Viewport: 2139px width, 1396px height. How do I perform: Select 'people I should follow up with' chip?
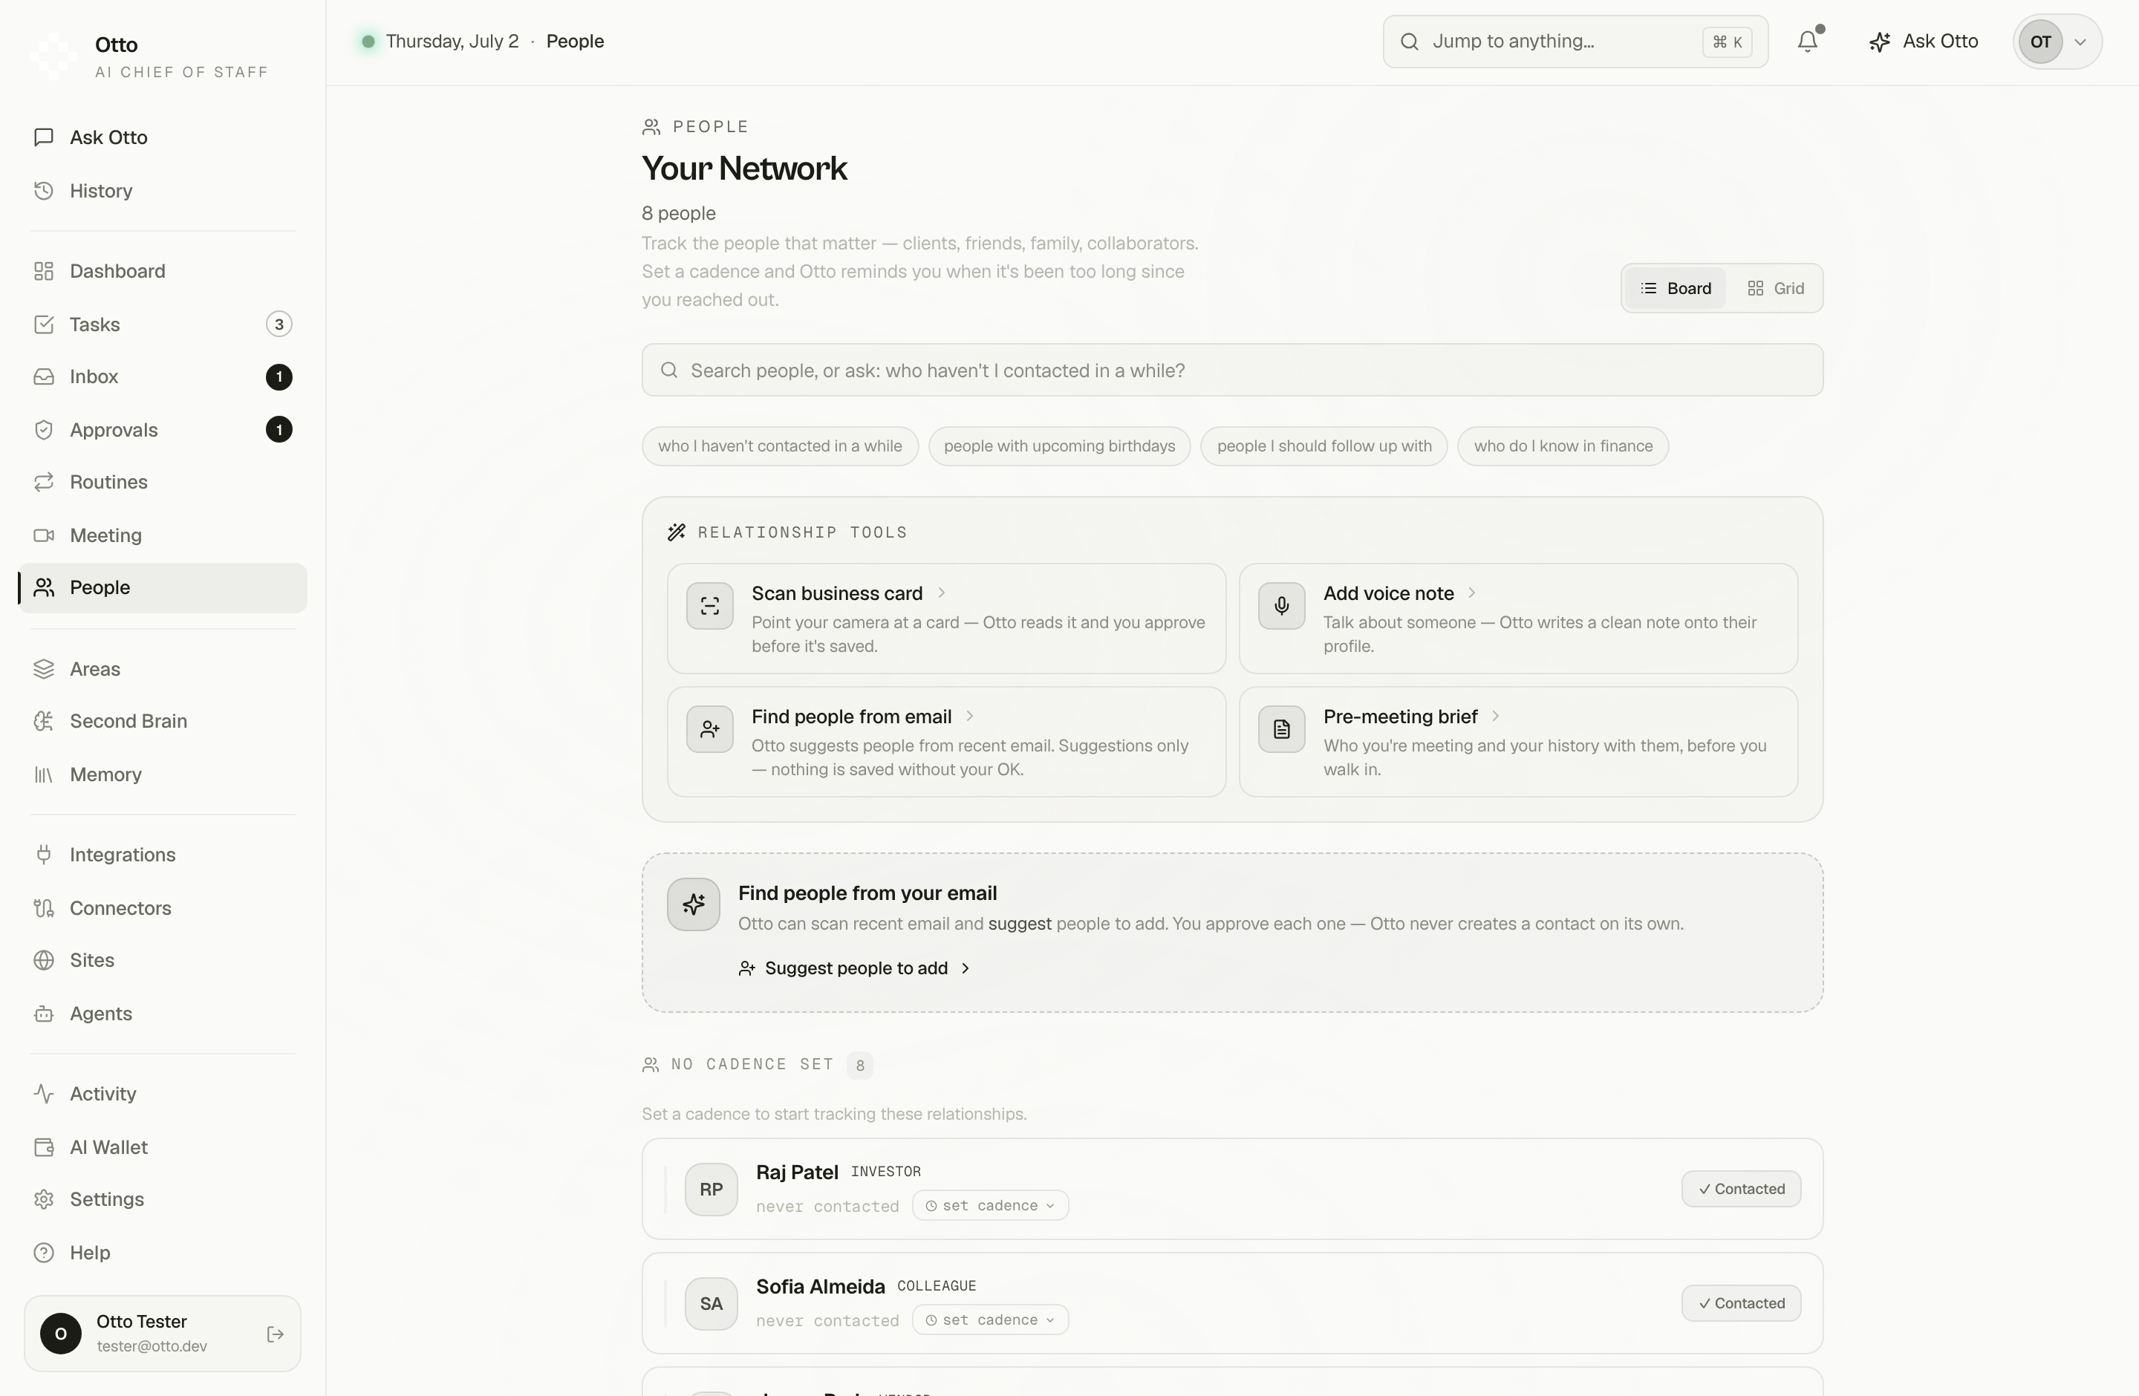coord(1324,446)
